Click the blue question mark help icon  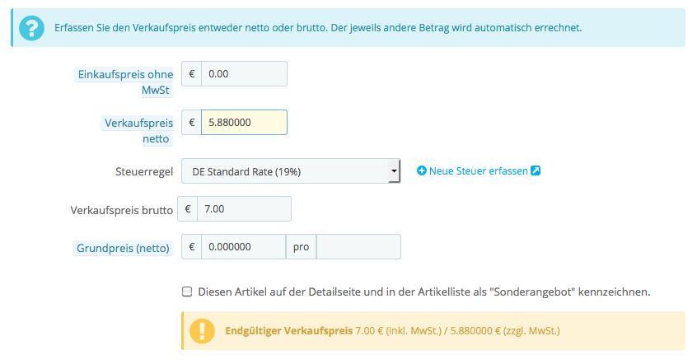click(32, 28)
